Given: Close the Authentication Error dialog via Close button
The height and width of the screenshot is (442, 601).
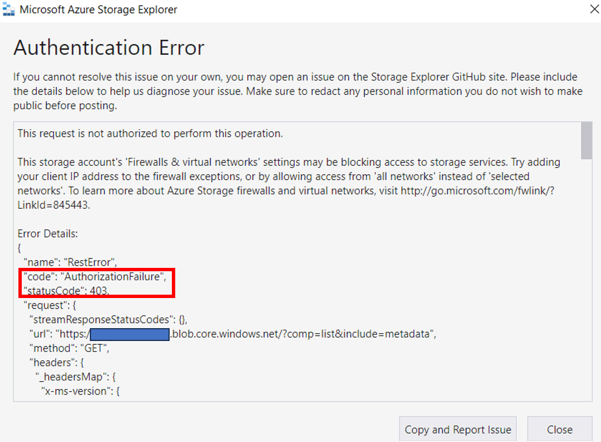Looking at the screenshot, I should click(560, 429).
